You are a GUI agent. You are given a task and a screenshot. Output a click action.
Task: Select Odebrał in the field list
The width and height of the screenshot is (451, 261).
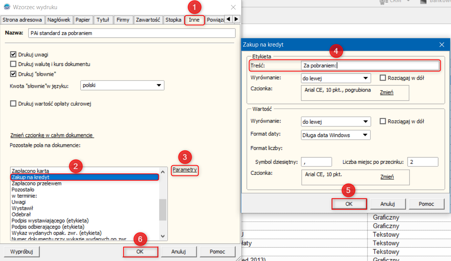point(85,214)
